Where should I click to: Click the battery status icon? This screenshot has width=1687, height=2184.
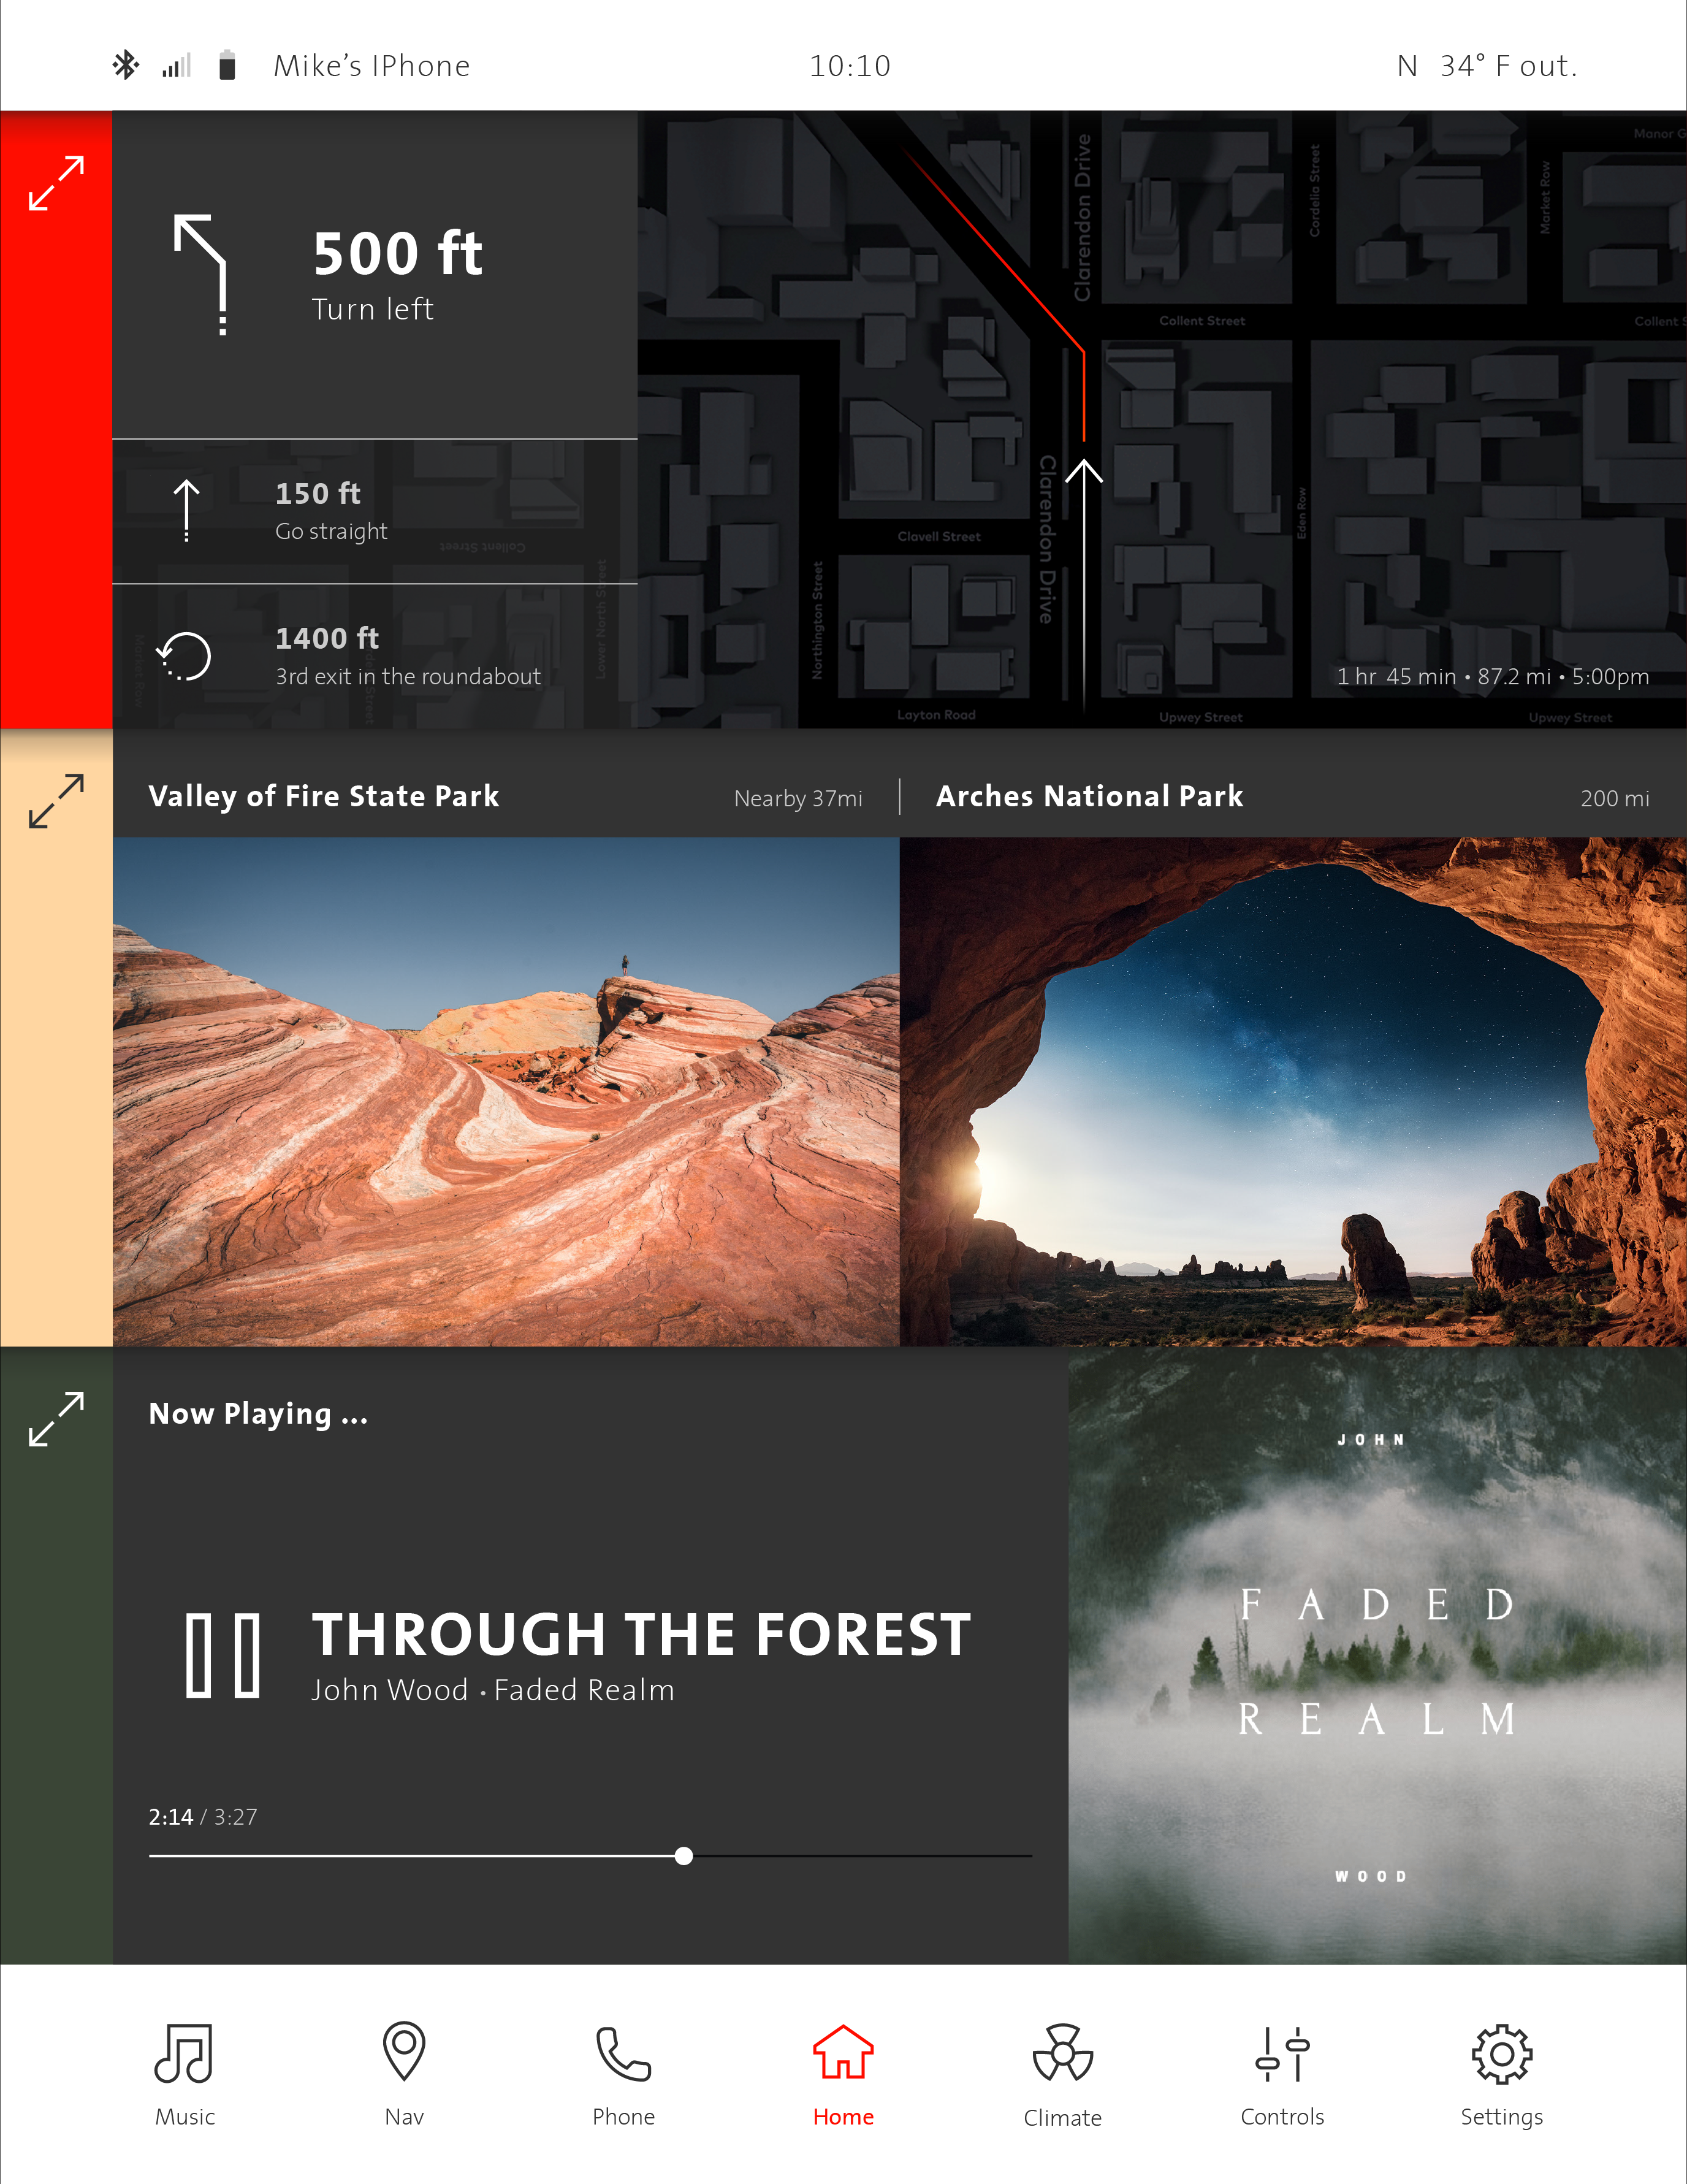(227, 65)
